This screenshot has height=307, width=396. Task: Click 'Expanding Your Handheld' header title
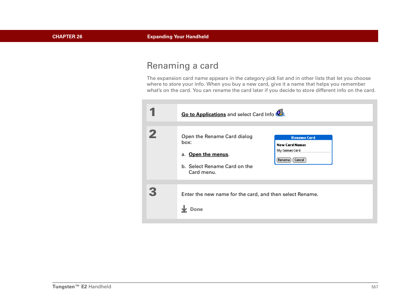pos(178,37)
